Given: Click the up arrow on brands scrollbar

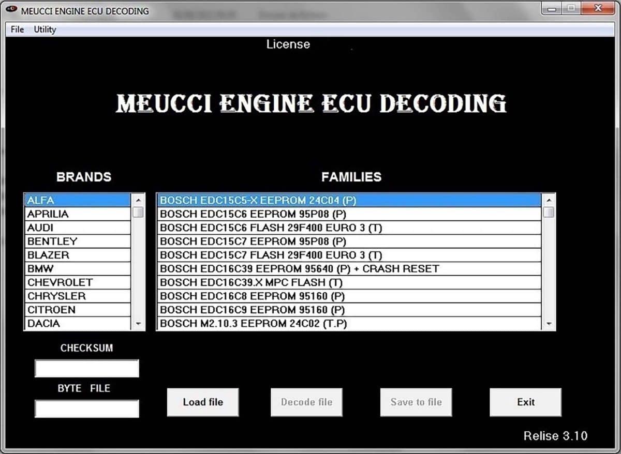Looking at the screenshot, I should point(138,200).
